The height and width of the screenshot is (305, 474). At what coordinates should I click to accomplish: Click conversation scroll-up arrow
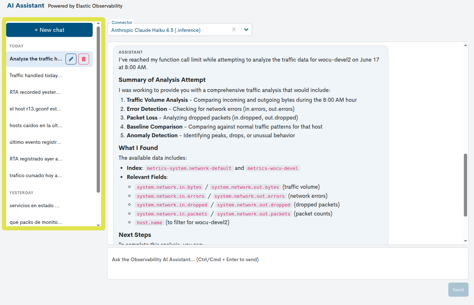coord(465,45)
